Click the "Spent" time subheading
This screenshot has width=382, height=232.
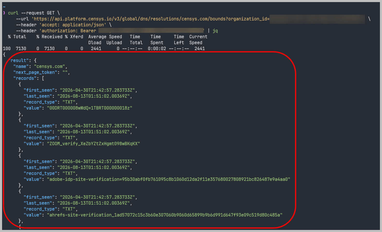157,43
